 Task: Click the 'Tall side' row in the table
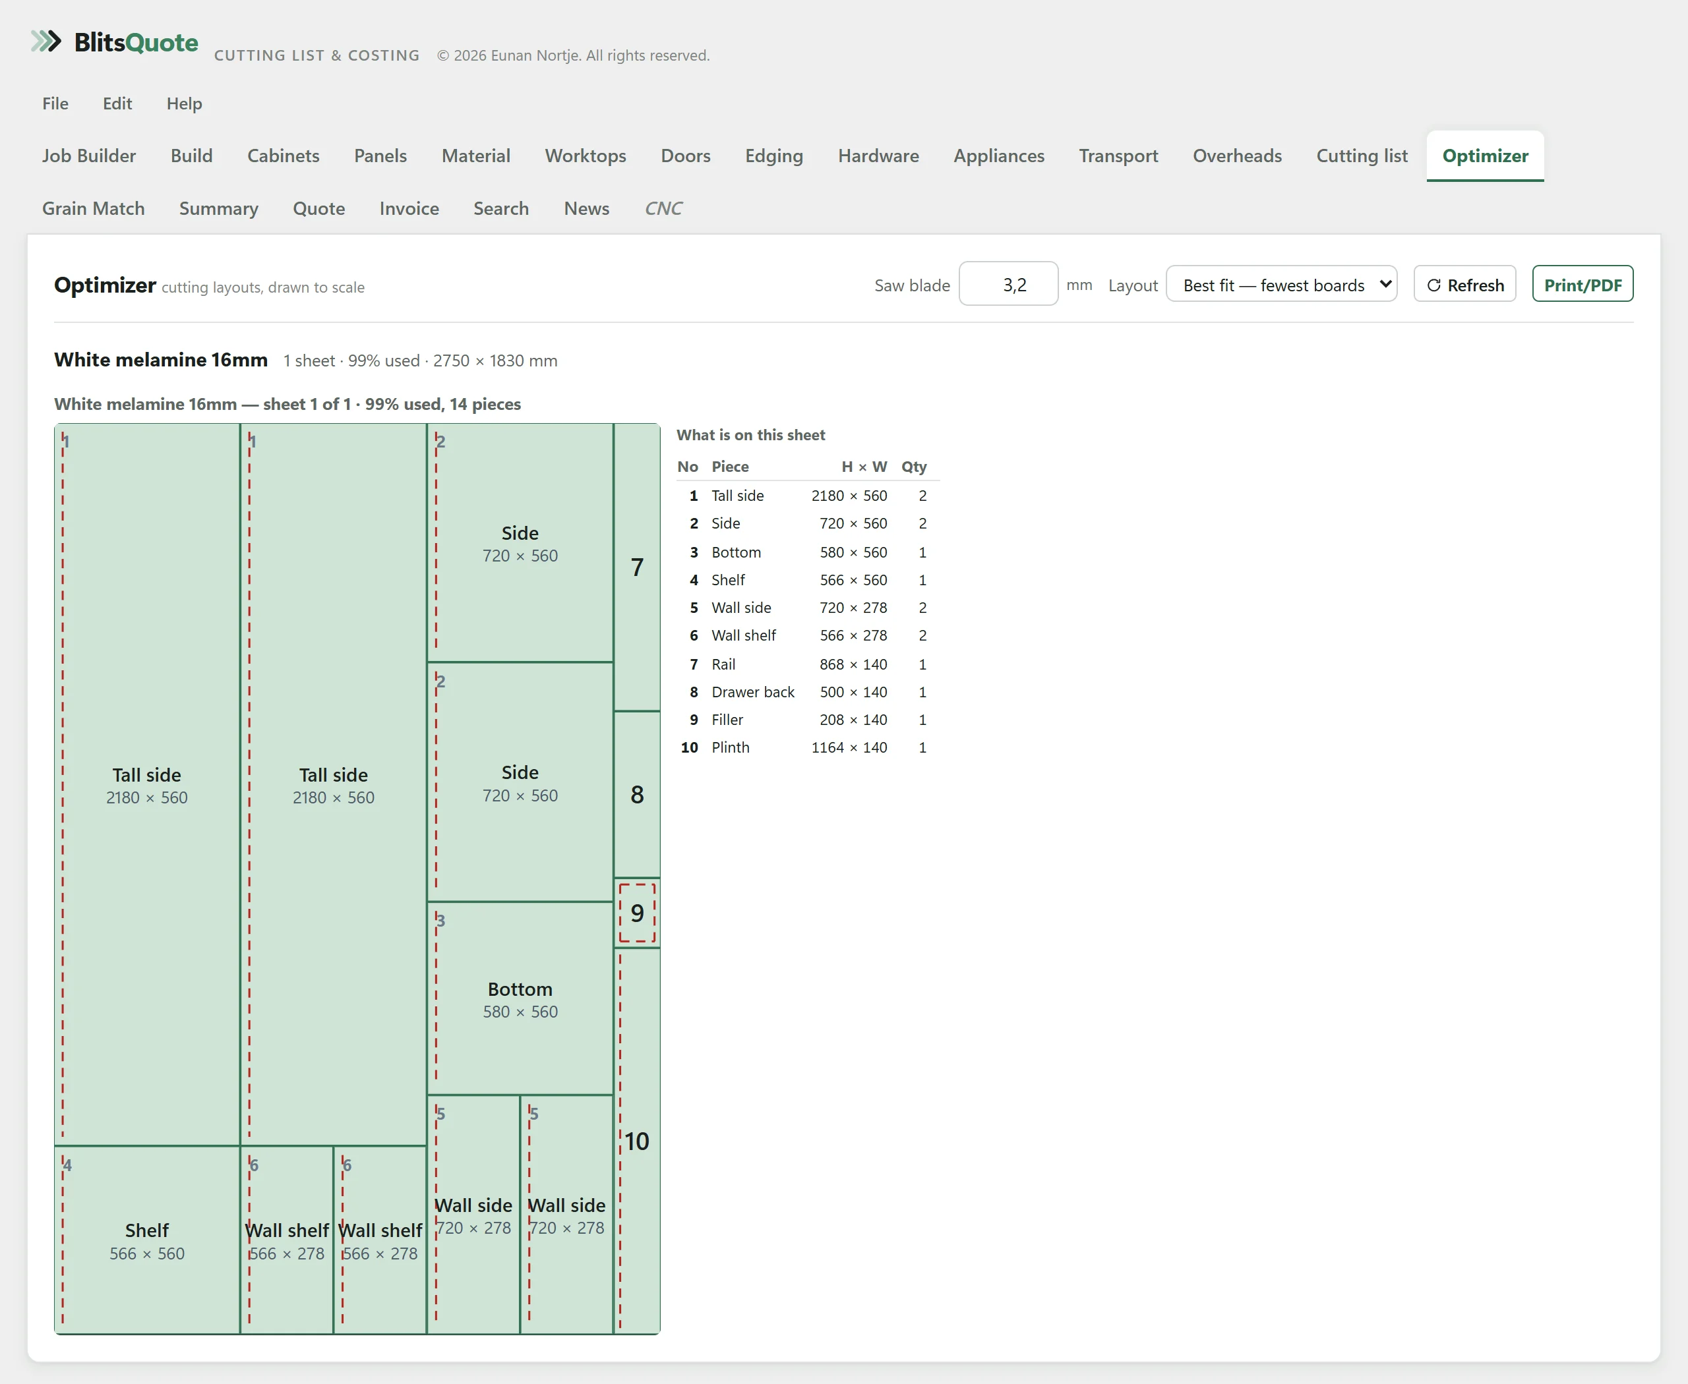[807, 495]
